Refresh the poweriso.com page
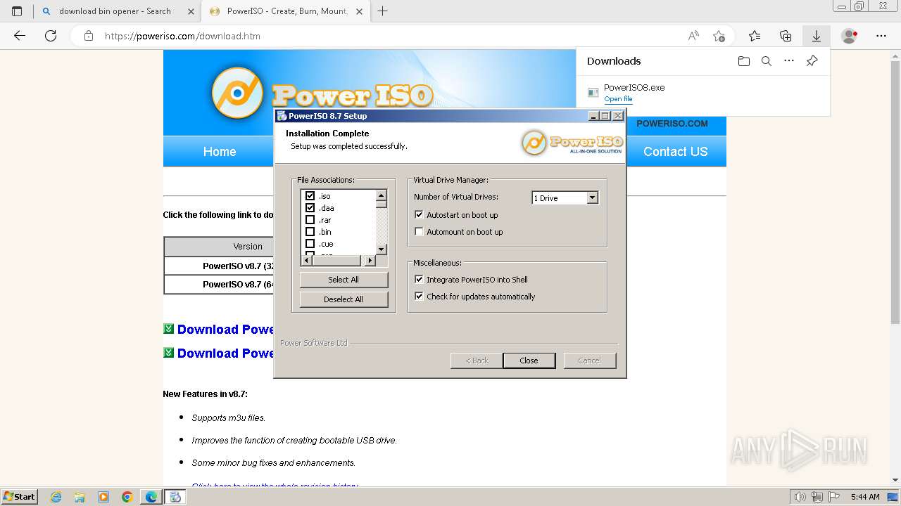This screenshot has height=506, width=901. click(51, 36)
